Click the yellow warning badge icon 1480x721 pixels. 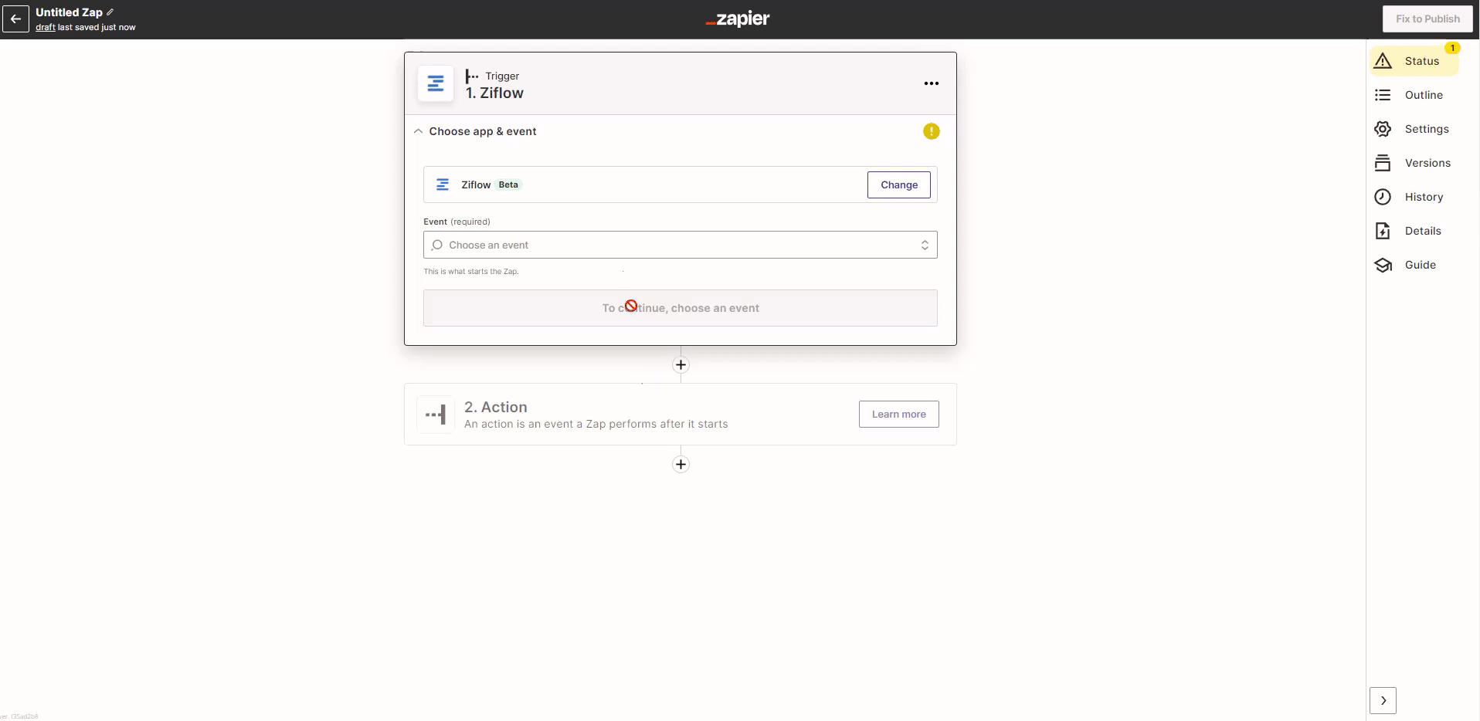click(931, 131)
